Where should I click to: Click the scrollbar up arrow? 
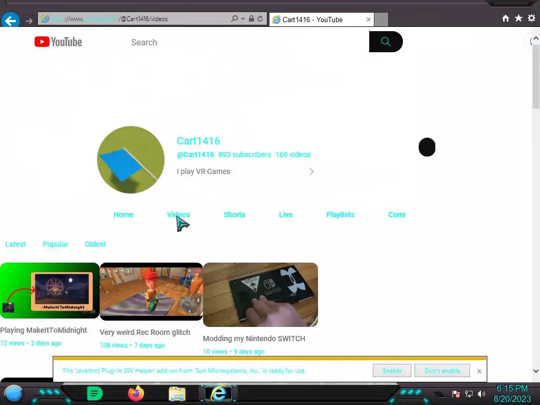click(x=536, y=39)
